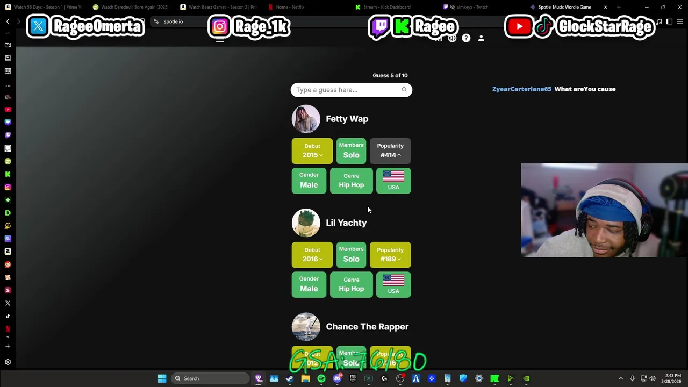Unmute the aimkeyx Twitch tab audio icon
This screenshot has height=387, width=688.
pyautogui.click(x=453, y=7)
